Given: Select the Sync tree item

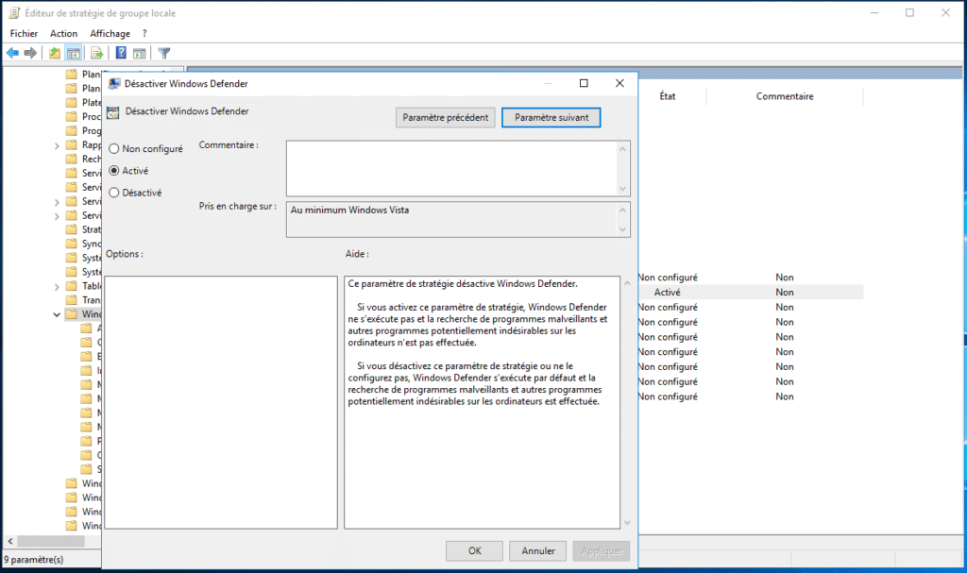Looking at the screenshot, I should pos(92,244).
